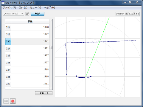Click the table scrollbar up arrow

coord(51,21)
